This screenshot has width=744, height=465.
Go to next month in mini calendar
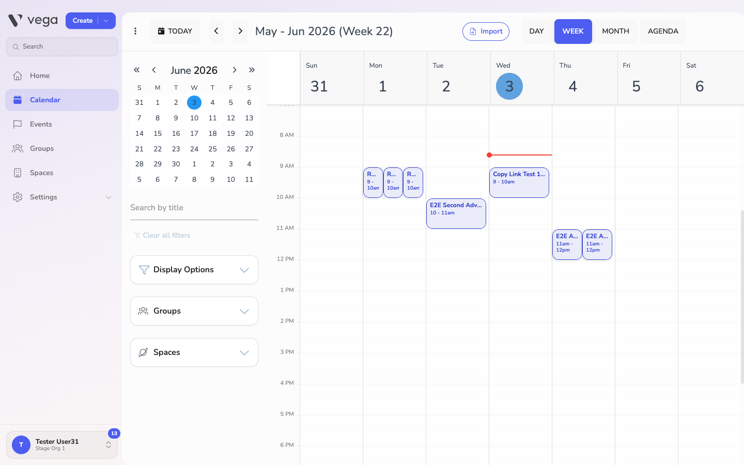coord(235,70)
